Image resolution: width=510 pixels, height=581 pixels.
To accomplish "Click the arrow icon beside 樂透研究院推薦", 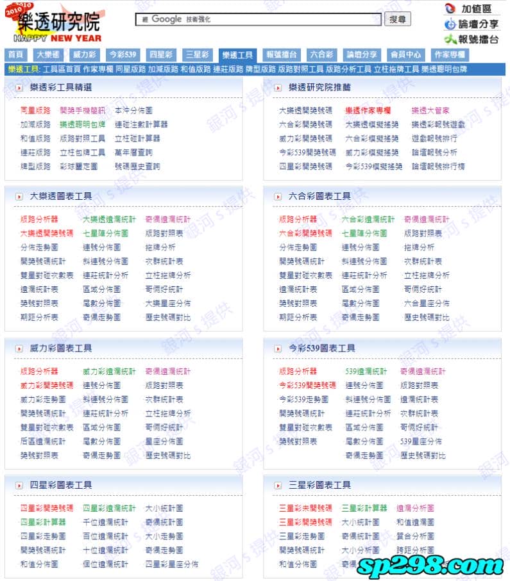I will 278,88.
